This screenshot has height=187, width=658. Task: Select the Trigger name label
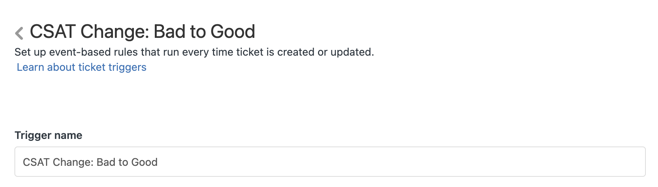point(48,135)
